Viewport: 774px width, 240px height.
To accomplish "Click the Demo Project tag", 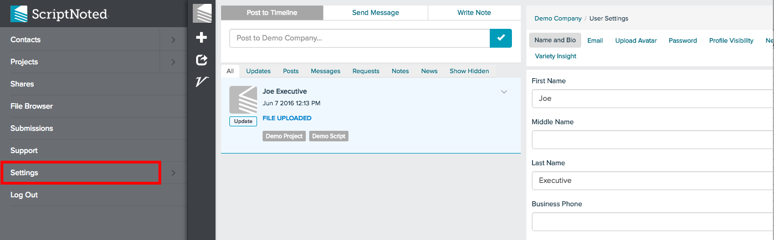I will [284, 136].
